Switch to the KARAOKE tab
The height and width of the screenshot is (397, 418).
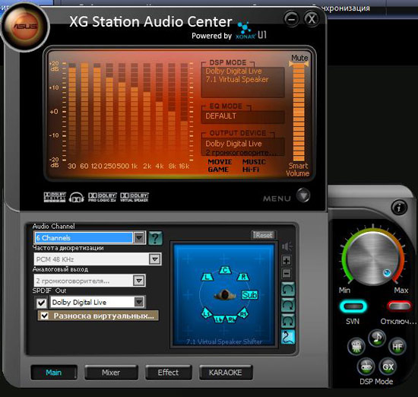(226, 373)
